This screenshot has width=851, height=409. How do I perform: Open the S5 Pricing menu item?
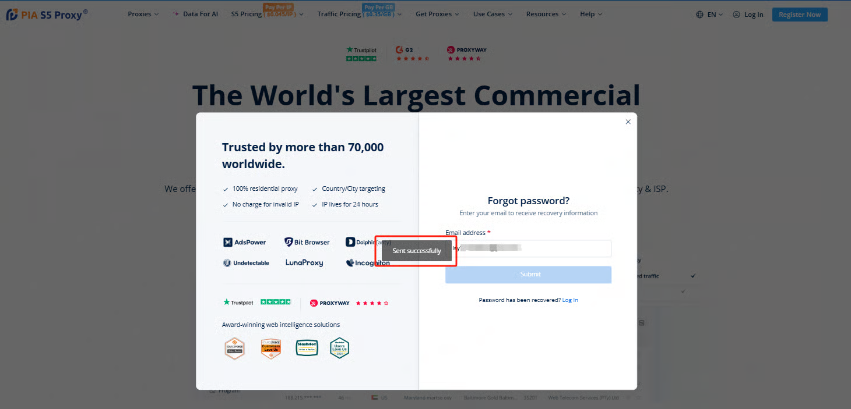click(x=247, y=14)
